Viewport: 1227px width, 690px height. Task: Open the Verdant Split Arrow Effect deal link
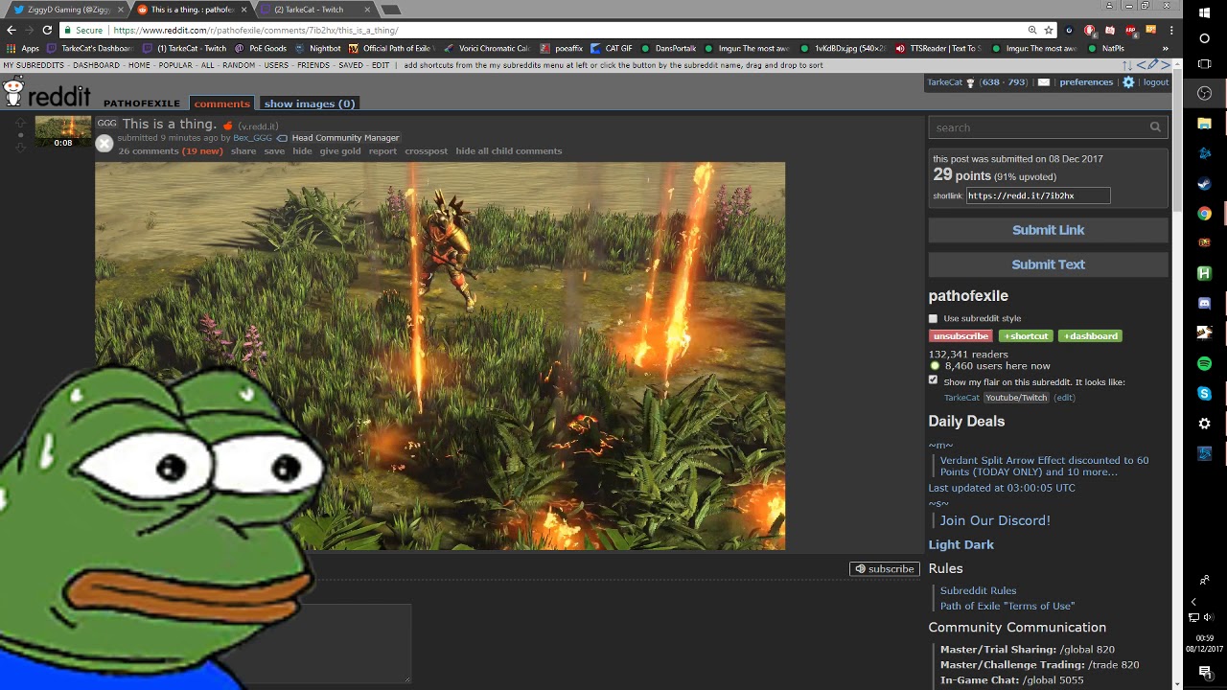coord(1044,466)
